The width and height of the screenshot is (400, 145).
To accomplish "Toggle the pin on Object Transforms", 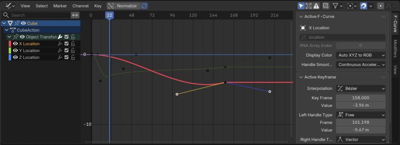I will coord(16,37).
